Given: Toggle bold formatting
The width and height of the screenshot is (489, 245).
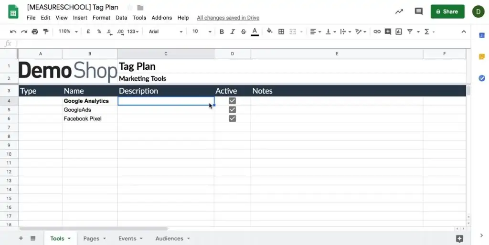Looking at the screenshot, I should [x=222, y=32].
